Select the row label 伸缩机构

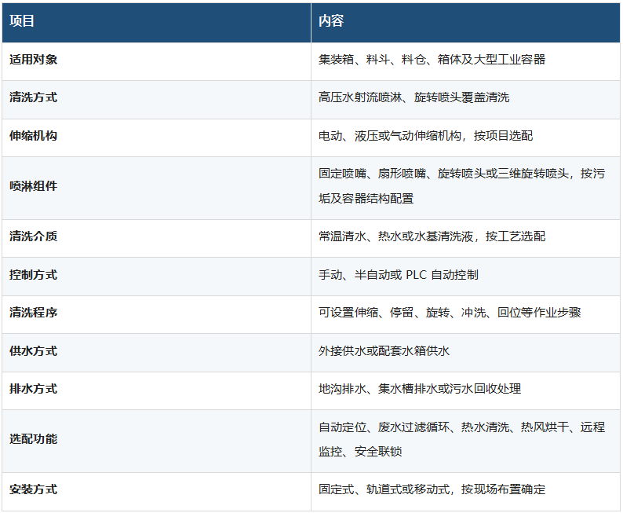(34, 136)
